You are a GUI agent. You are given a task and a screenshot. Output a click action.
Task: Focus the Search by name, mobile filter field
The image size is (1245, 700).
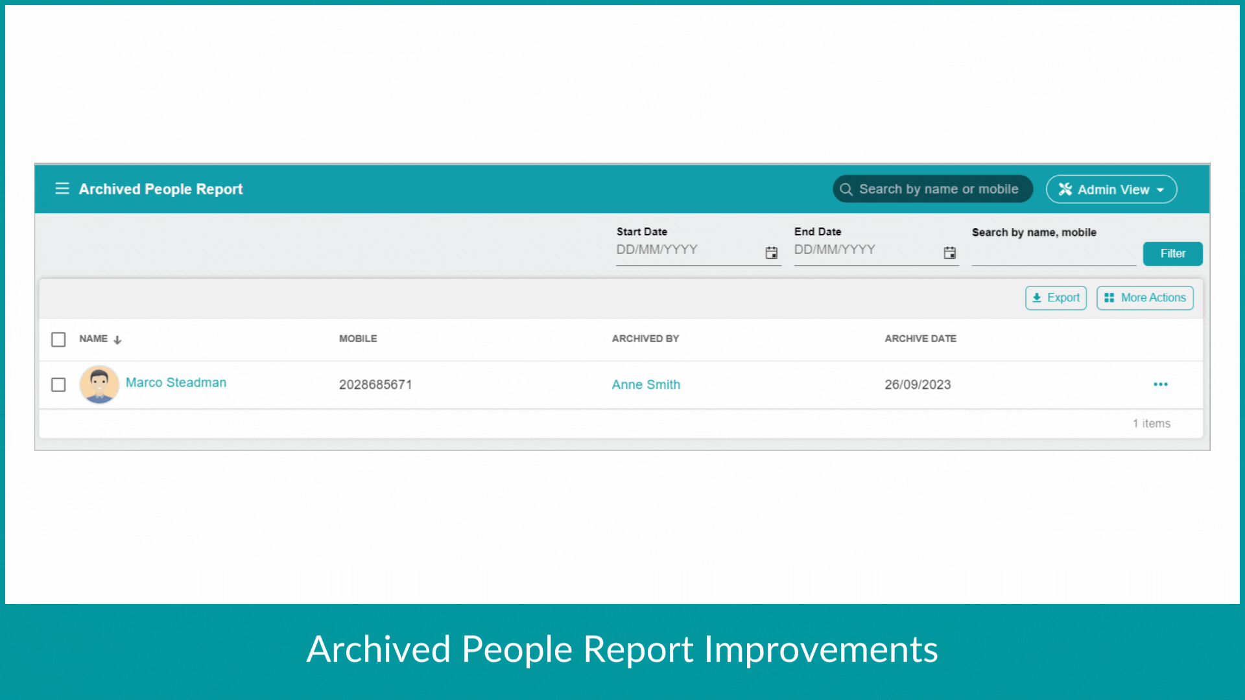point(1054,253)
